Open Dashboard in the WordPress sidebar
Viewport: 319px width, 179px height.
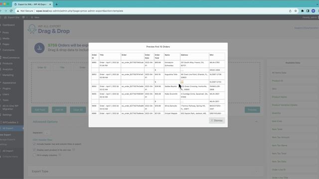[8, 25]
